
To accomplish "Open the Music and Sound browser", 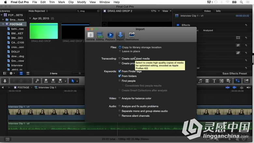I will 200,81.
